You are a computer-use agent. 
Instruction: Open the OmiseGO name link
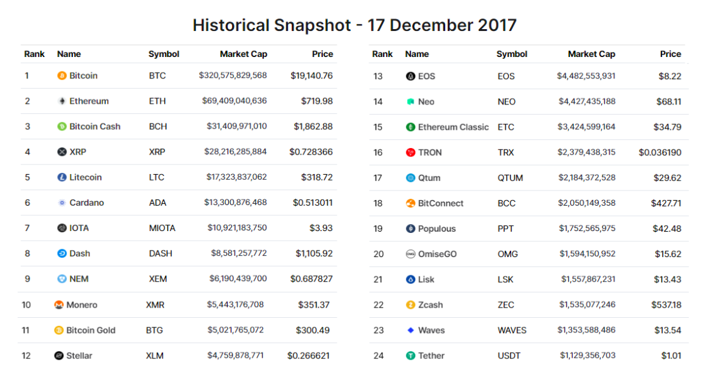438,254
